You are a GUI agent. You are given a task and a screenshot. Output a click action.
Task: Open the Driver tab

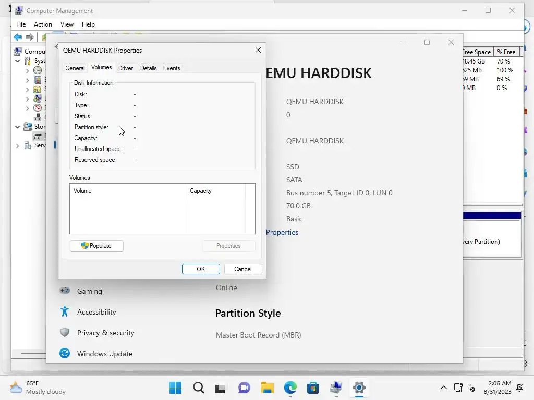[x=126, y=68]
